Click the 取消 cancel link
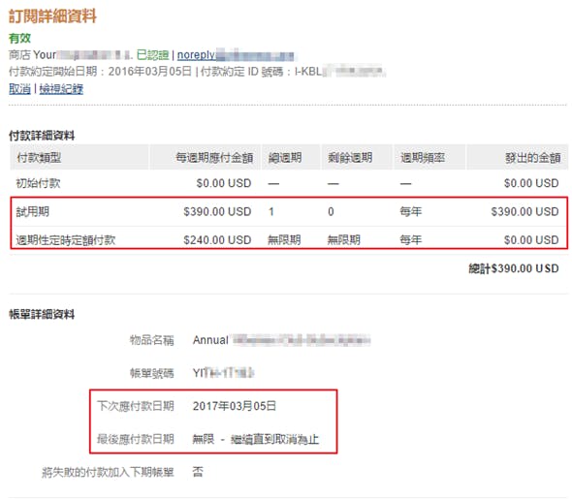This screenshot has width=572, height=499. point(19,88)
